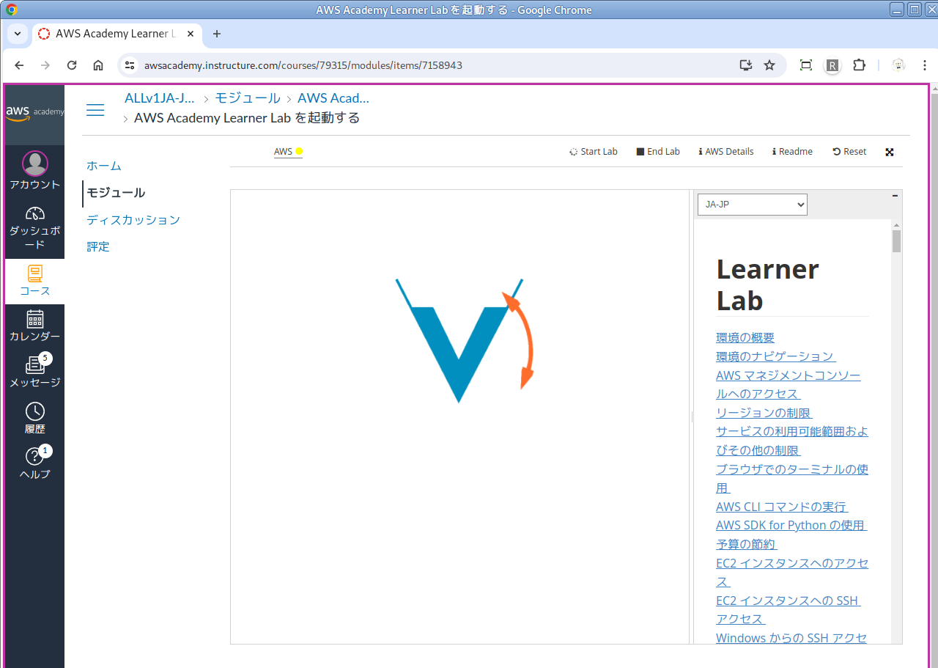Screen dimensions: 938x668
Task: View site information icon in address bar
Action: tap(130, 65)
